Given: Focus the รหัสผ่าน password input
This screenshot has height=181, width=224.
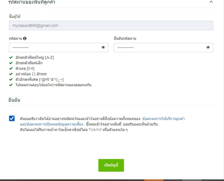Looking at the screenshot, I should [55, 48].
